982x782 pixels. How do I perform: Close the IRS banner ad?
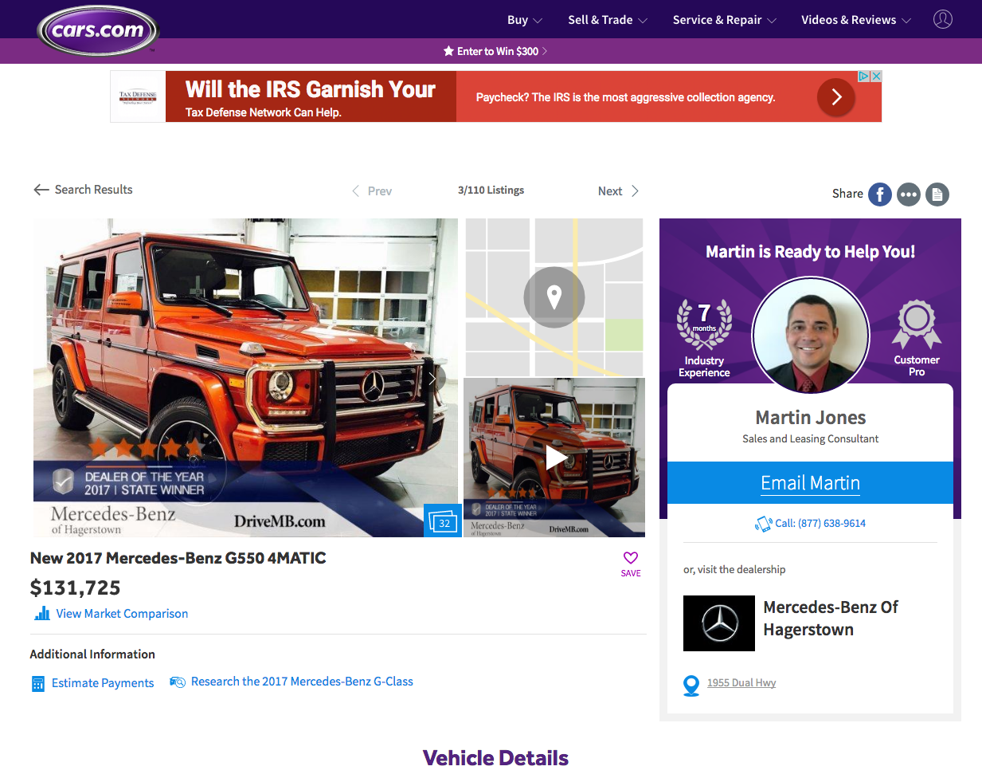click(x=876, y=77)
